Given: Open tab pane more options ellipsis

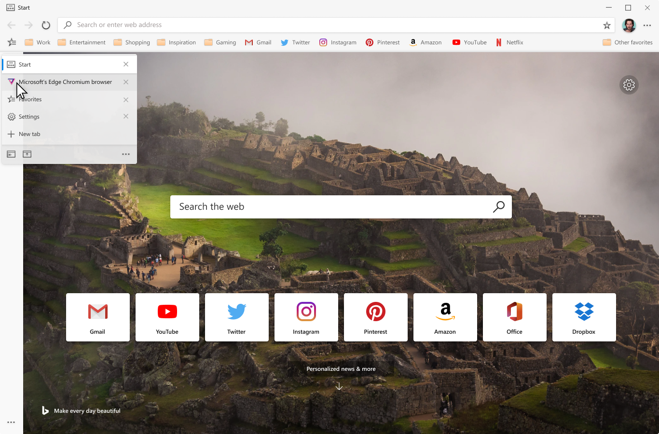Looking at the screenshot, I should tap(126, 154).
